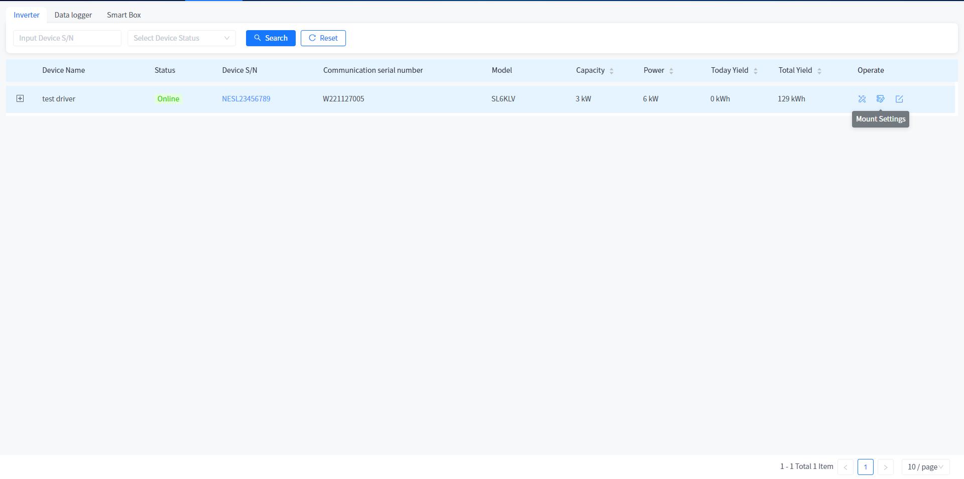The width and height of the screenshot is (964, 479).
Task: Click the Reset button
Action: (x=323, y=38)
